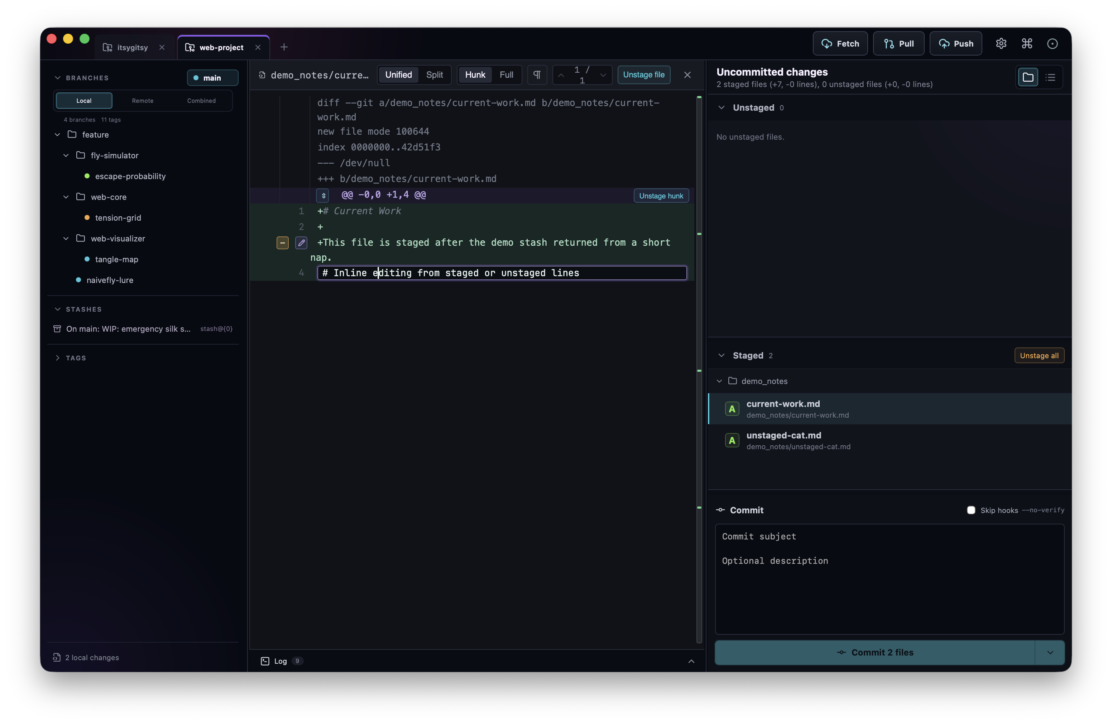Open the command palette icon
Screen dimensions: 1112x725
(1026, 43)
